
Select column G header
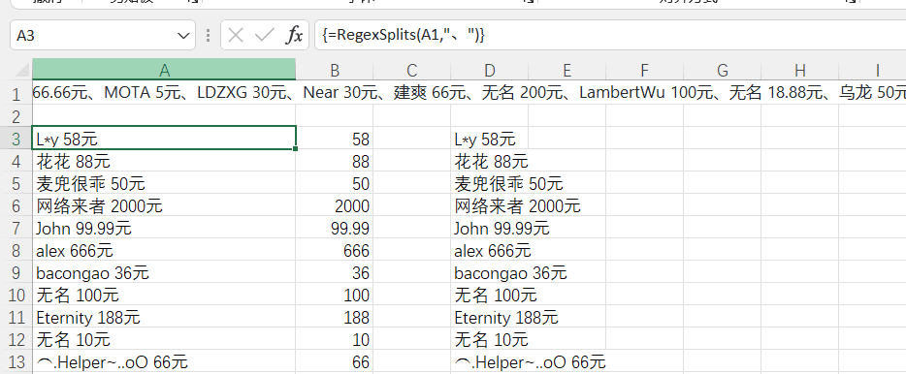point(723,70)
